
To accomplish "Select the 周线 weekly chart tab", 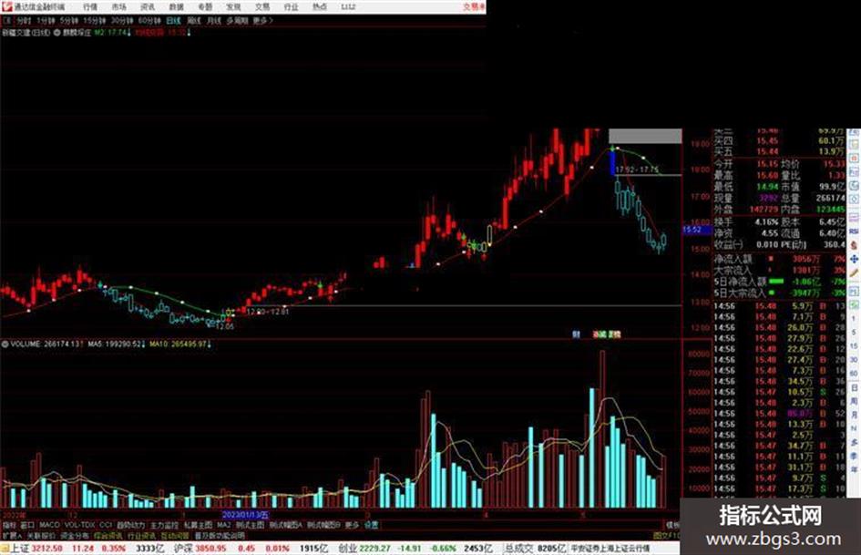I will pyautogui.click(x=194, y=21).
